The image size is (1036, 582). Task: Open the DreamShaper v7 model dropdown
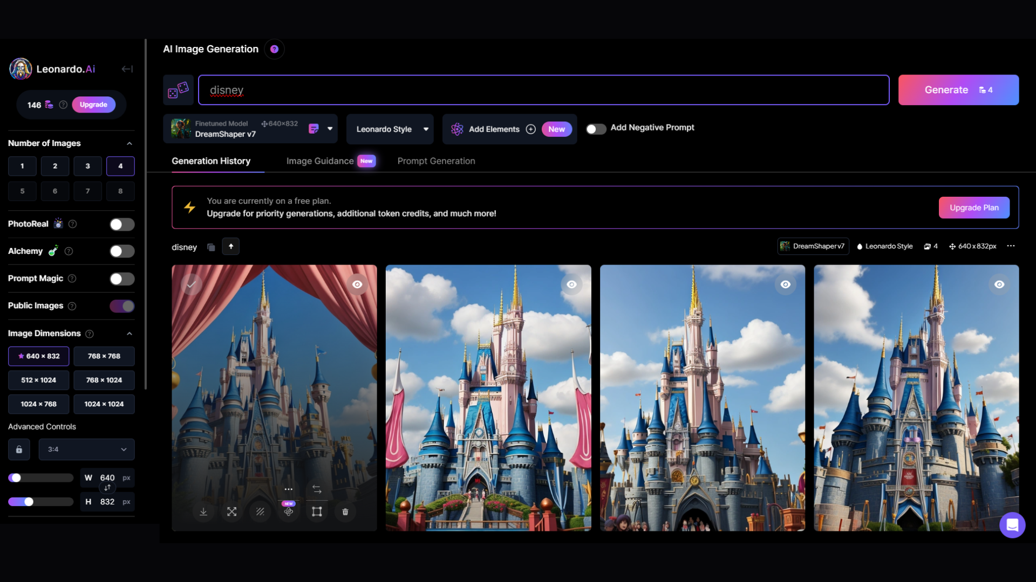click(x=330, y=129)
